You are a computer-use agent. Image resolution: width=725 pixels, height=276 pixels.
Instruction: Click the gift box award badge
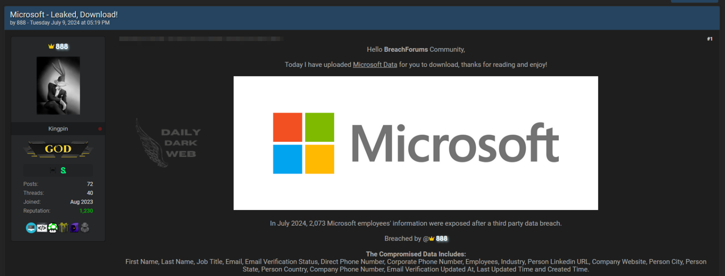(x=63, y=227)
